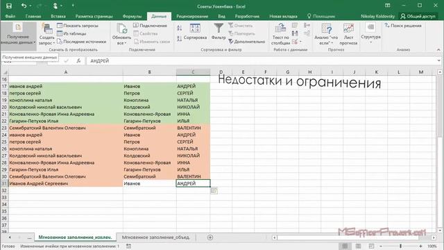Click Поиск решения (Solver) button
The image size is (444, 250).
(x=403, y=26)
